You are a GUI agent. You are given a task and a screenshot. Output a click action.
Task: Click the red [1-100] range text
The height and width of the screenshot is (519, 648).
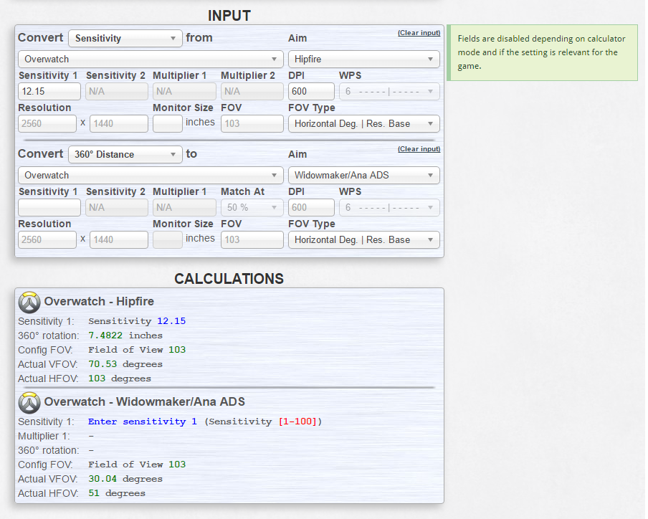click(297, 422)
